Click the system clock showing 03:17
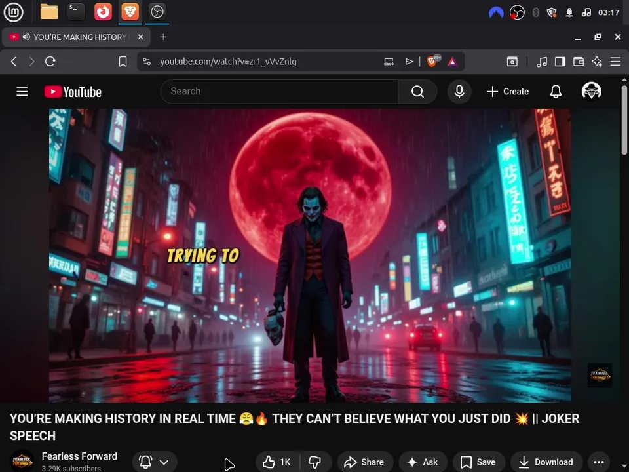This screenshot has width=629, height=472. coord(609,13)
